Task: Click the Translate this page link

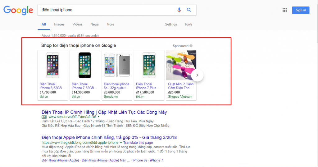Action: click(138, 143)
